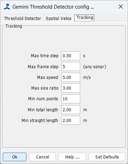Select the Max size ratio field
The width and height of the screenshot is (128, 164).
pos(71,88)
